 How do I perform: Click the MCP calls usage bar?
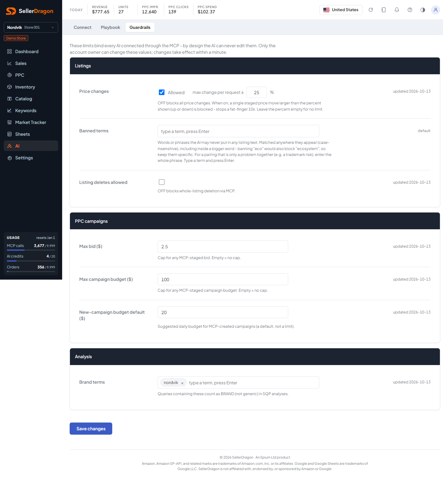(x=31, y=250)
